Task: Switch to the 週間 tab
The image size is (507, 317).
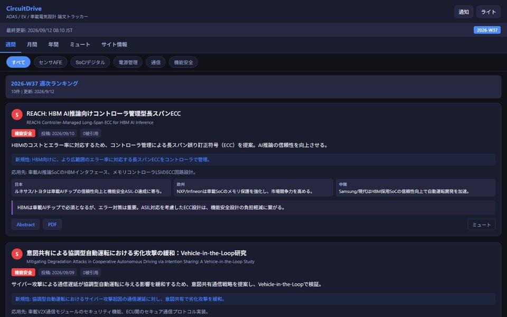Action: tap(11, 44)
